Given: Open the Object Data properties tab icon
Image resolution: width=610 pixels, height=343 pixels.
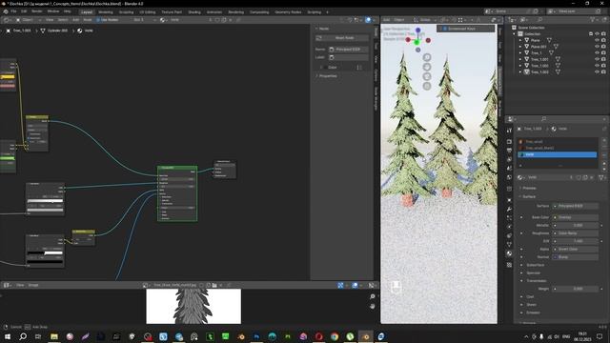Looking at the screenshot, I should click(x=509, y=245).
